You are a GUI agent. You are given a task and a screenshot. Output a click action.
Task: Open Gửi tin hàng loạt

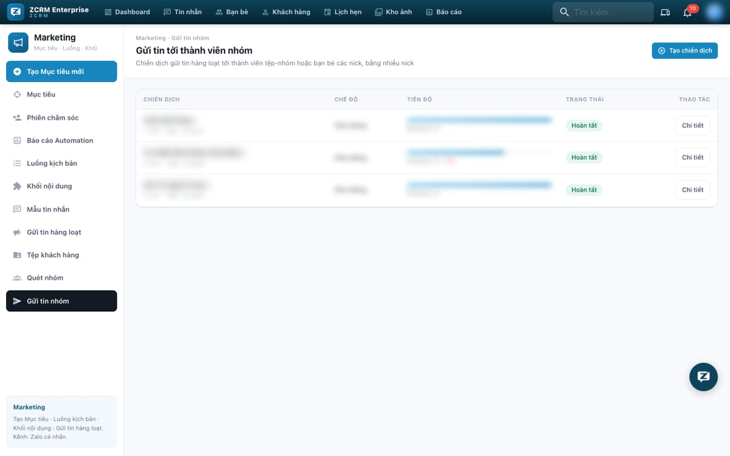point(61,232)
